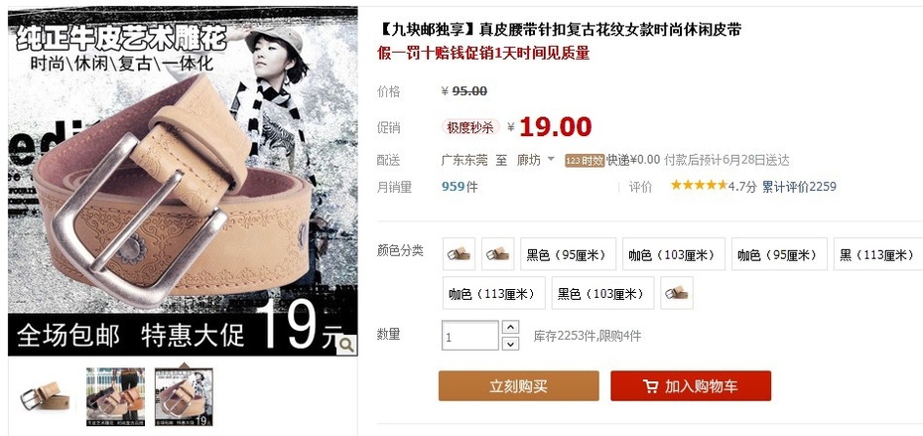Image resolution: width=923 pixels, height=436 pixels.
Task: Choose the last belt swatch in second row
Action: [676, 293]
